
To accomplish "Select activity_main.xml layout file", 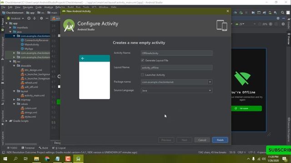I will point(33,96).
